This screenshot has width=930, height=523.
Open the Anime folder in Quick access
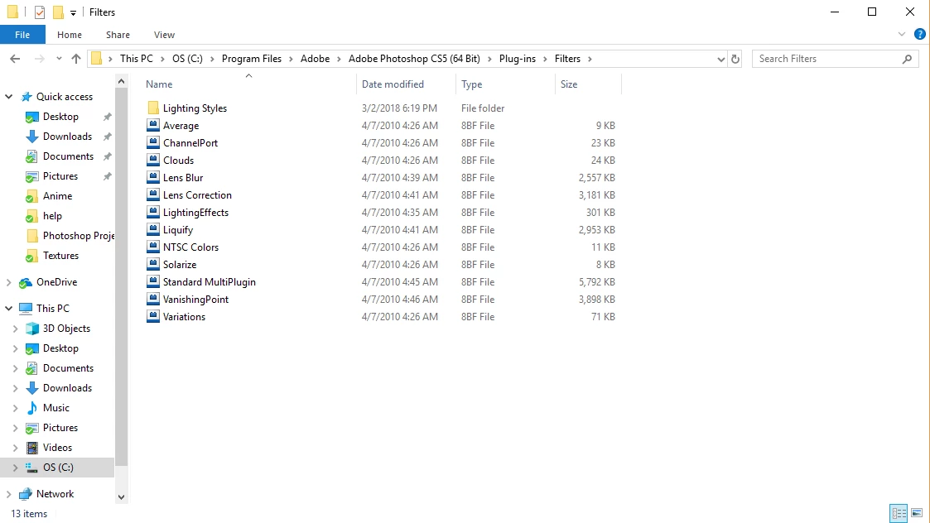57,195
